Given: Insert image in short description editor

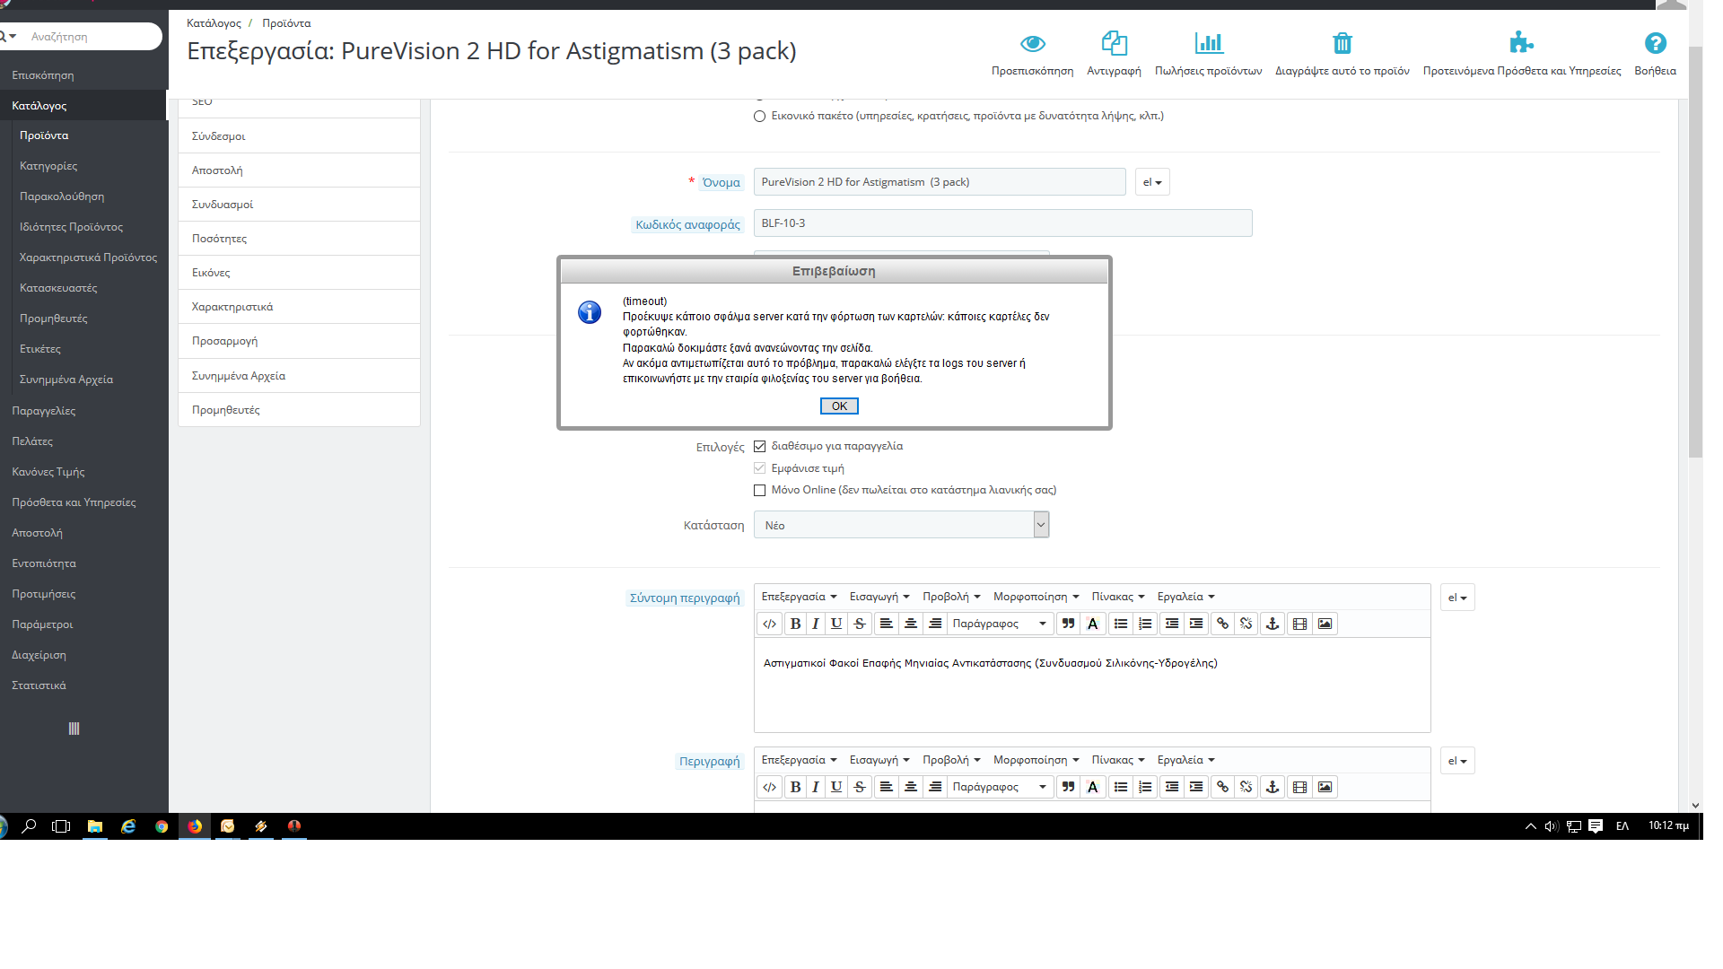Looking at the screenshot, I should [1325, 624].
